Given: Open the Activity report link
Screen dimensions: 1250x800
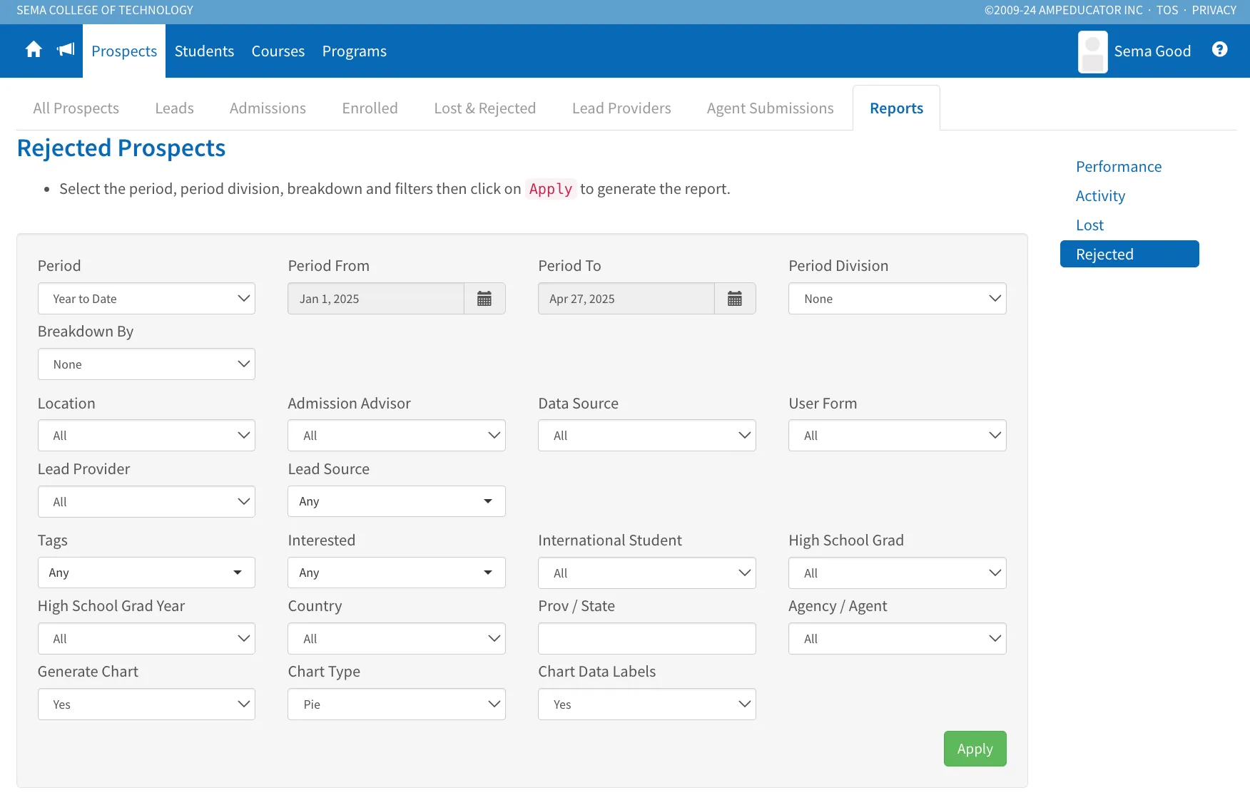Looking at the screenshot, I should (1101, 196).
